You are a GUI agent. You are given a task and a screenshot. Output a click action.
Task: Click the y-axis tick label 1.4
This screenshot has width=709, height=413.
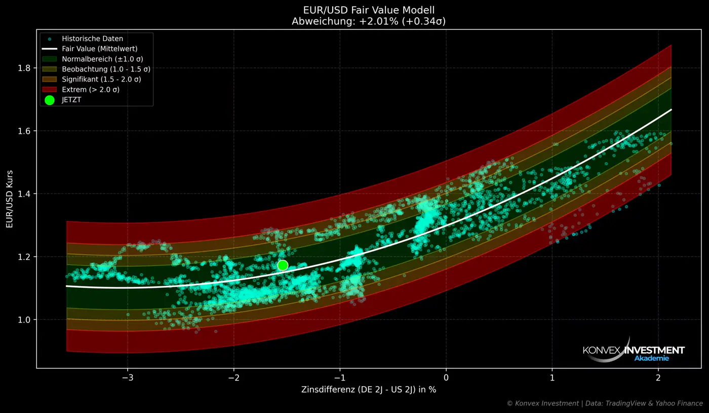coord(23,194)
